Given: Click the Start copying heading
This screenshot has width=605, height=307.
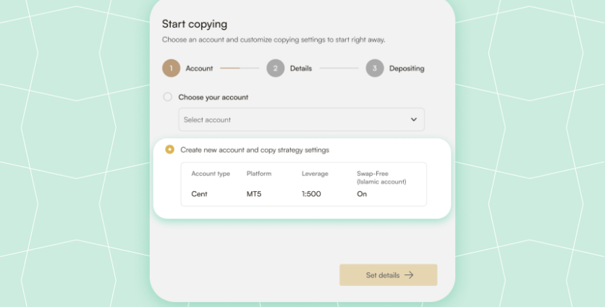Looking at the screenshot, I should pos(194,24).
